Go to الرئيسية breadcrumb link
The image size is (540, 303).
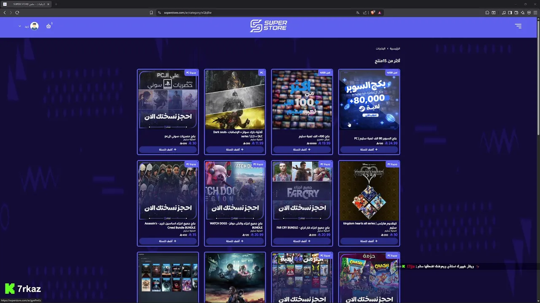pyautogui.click(x=395, y=49)
